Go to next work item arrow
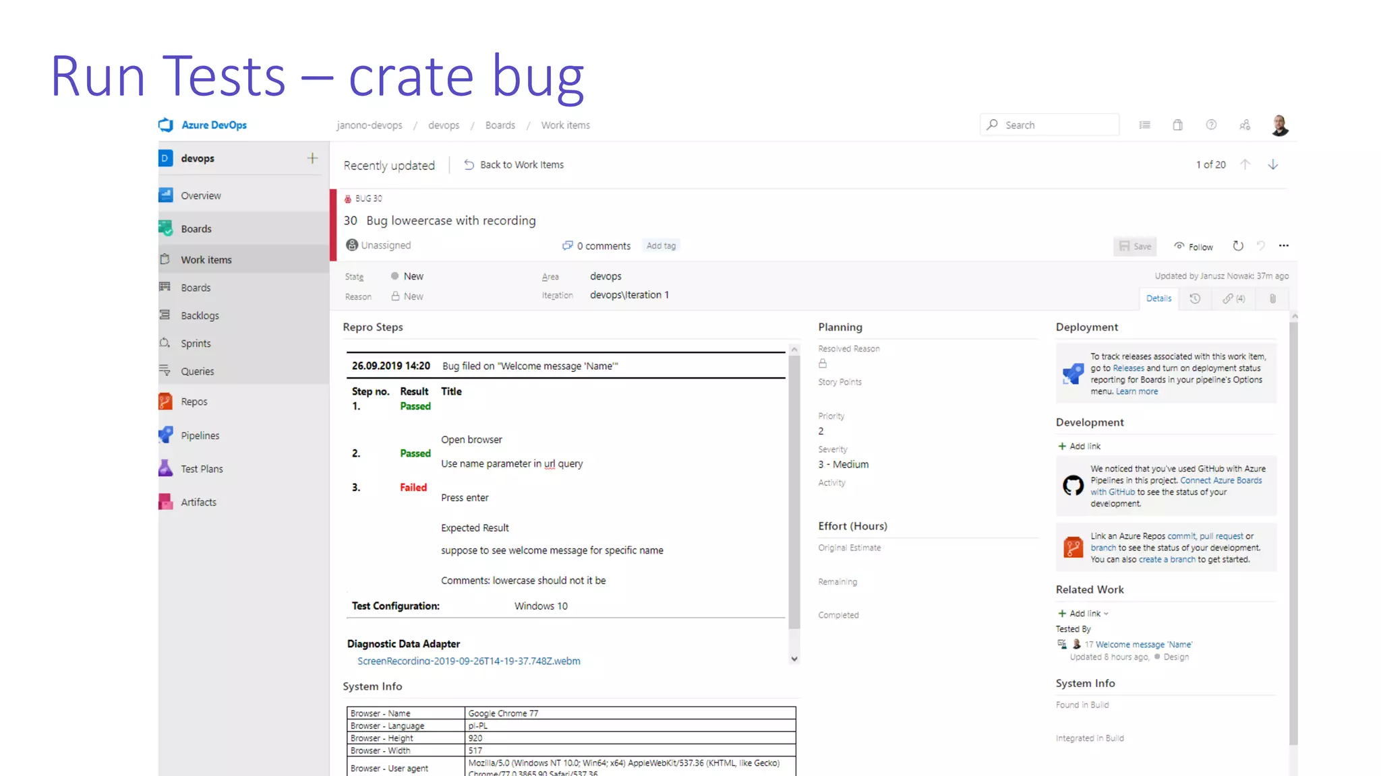 1273,165
